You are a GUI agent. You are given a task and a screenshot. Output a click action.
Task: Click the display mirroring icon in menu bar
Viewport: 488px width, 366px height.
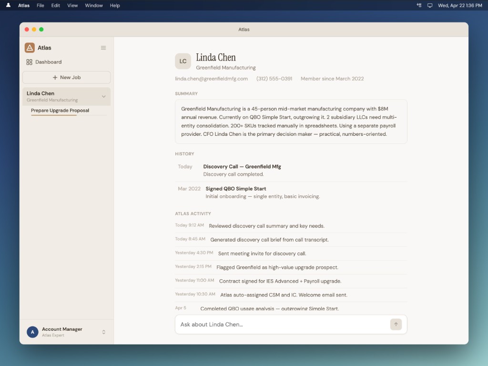click(x=430, y=5)
